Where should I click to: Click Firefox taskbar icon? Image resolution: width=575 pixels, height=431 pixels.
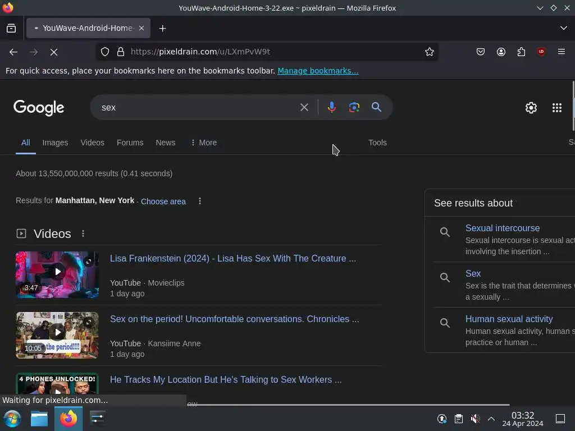69,419
